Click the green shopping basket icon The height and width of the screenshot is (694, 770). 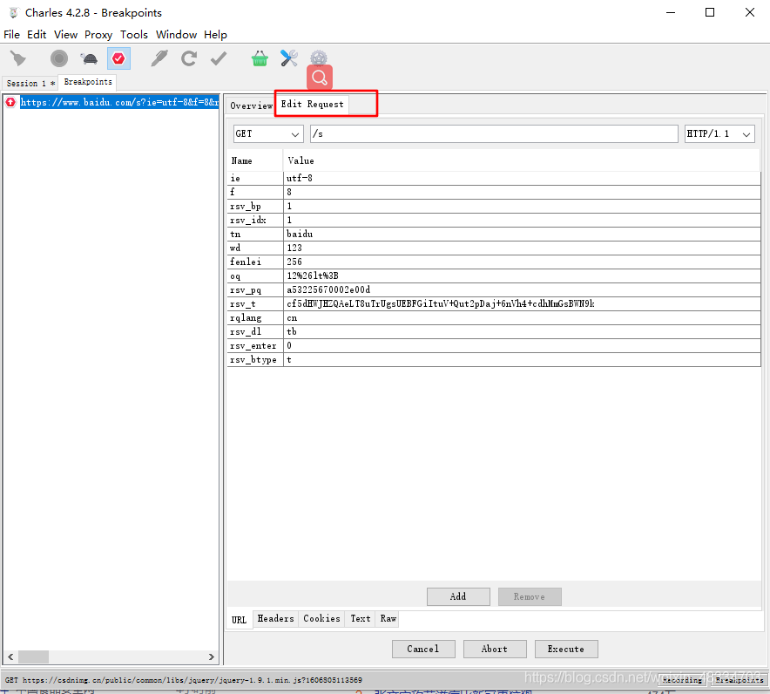point(260,58)
